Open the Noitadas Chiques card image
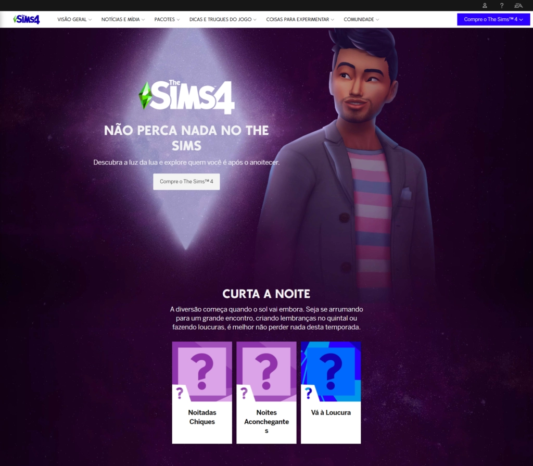533x466 pixels. pos(202,371)
